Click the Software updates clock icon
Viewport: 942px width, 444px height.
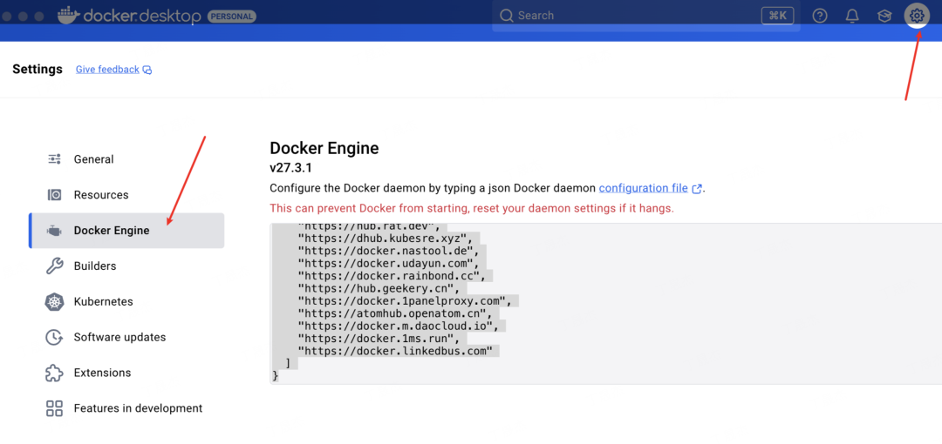55,337
